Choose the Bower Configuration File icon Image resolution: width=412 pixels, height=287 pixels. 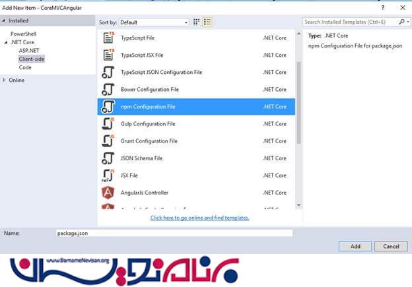(x=108, y=89)
